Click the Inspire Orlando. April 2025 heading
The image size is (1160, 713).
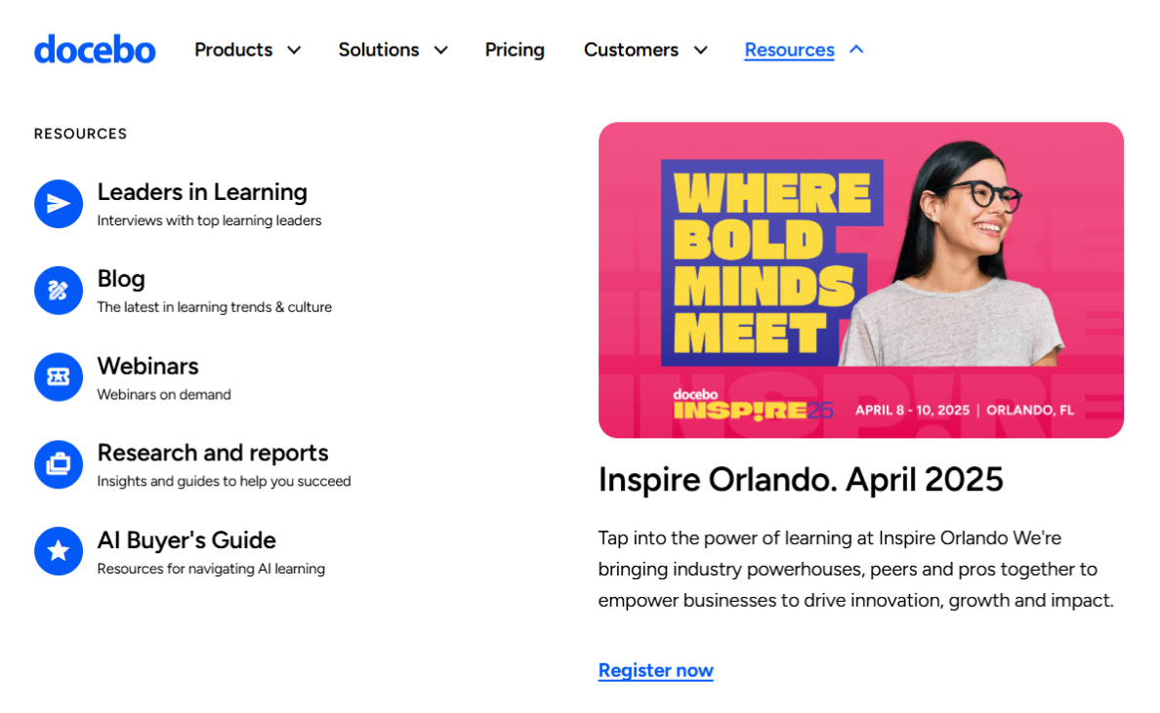click(x=801, y=480)
